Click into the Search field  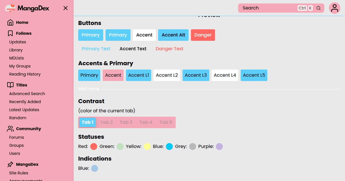tap(267, 8)
